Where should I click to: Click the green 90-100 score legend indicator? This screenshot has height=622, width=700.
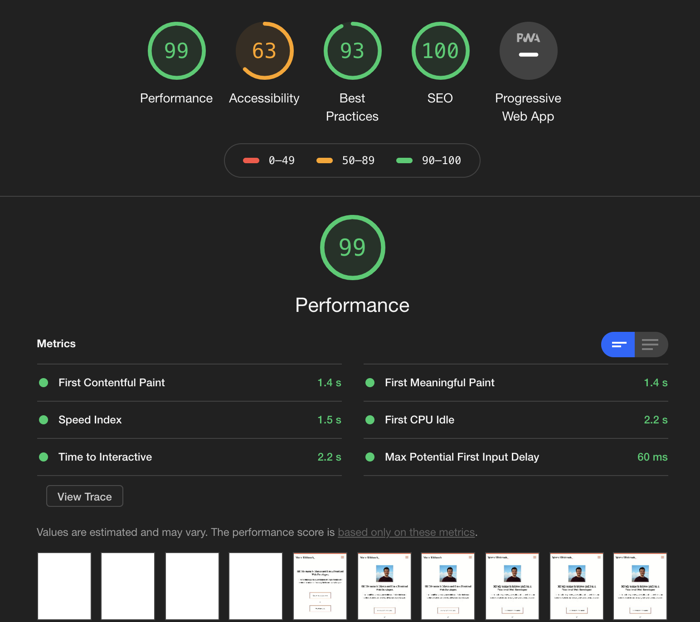[x=404, y=160]
